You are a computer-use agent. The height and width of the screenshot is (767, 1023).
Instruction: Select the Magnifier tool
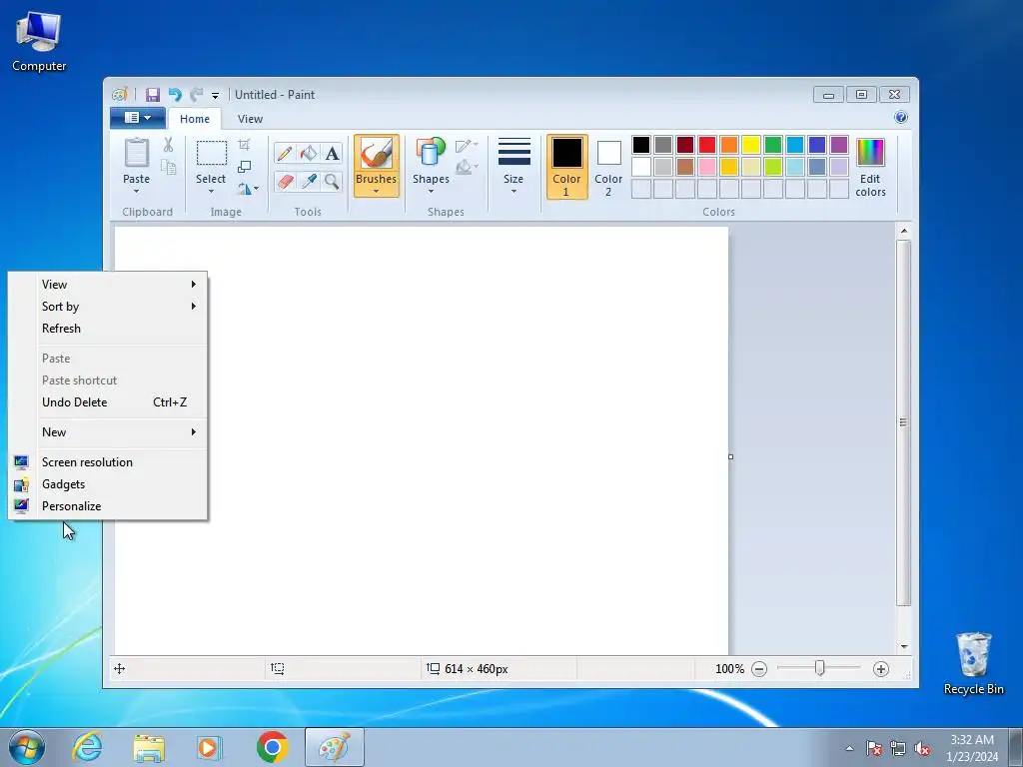click(332, 181)
